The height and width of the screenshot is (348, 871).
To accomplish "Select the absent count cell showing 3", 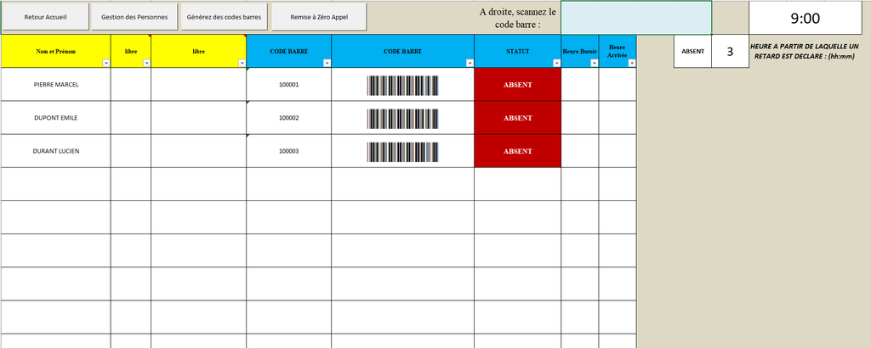I will [730, 52].
